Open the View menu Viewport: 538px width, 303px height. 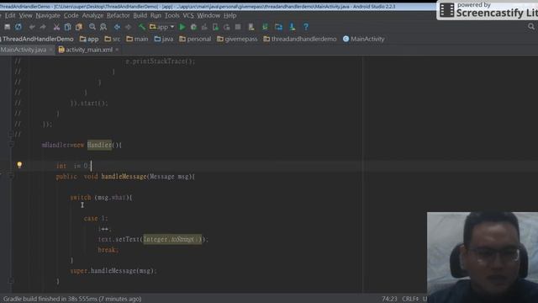tap(25, 15)
